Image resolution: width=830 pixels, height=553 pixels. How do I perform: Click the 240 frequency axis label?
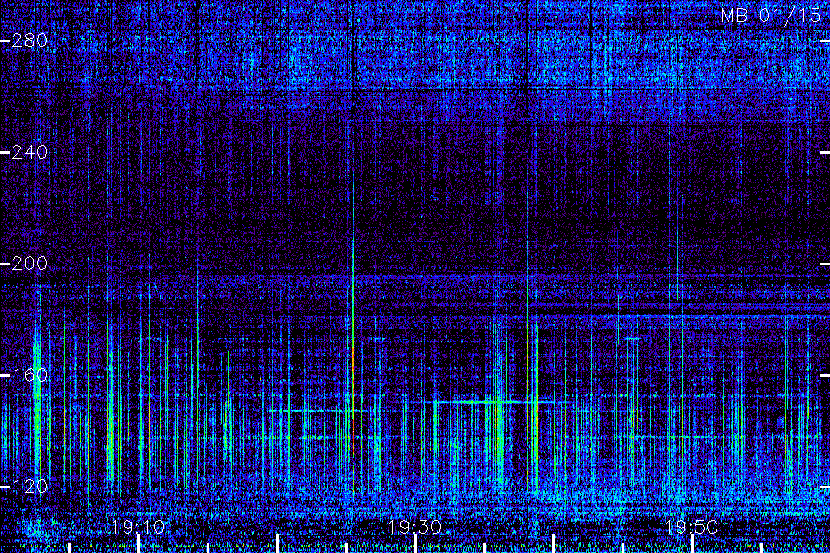(x=30, y=152)
